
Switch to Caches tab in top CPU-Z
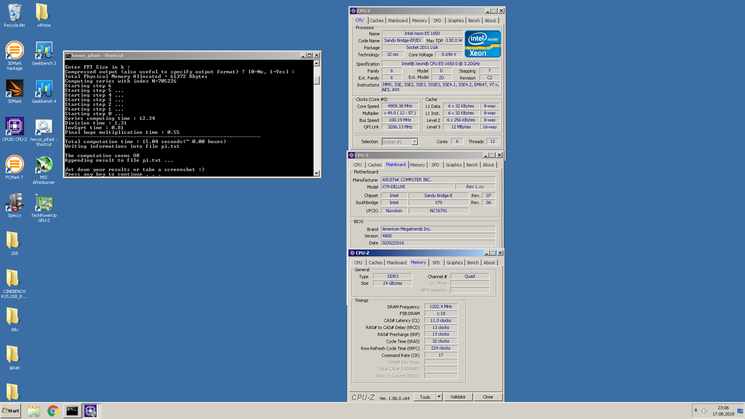[x=376, y=21]
